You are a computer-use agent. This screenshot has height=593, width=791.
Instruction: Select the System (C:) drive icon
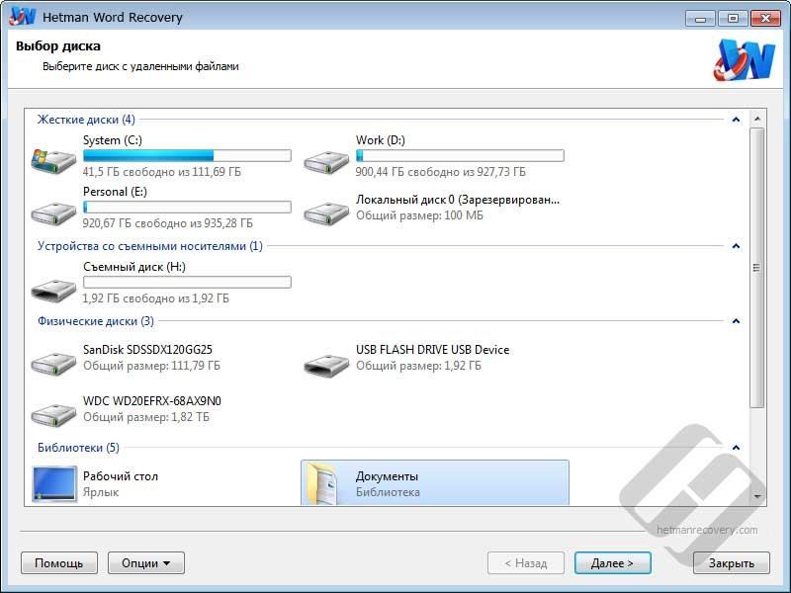coord(53,161)
